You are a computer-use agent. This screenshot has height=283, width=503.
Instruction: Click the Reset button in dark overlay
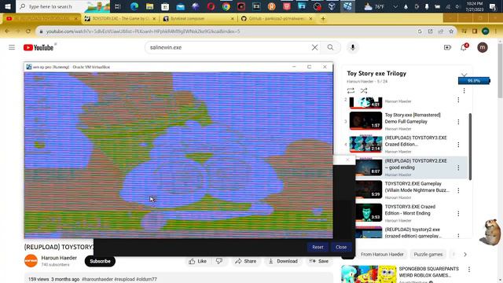coord(318,247)
